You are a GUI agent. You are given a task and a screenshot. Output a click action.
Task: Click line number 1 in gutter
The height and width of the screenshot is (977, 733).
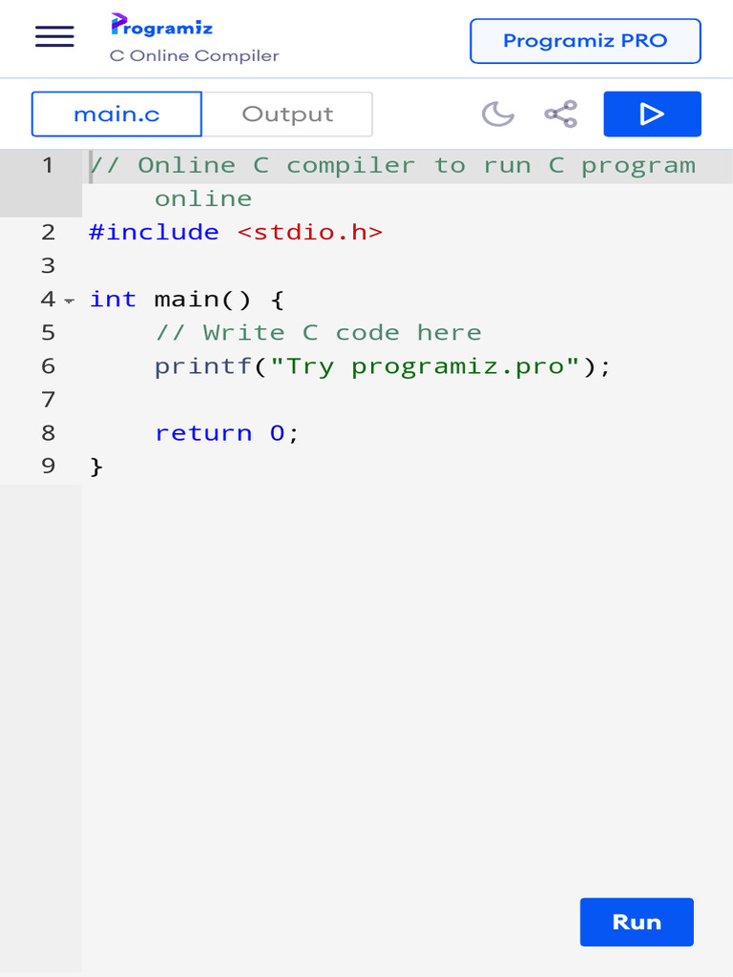(x=48, y=166)
